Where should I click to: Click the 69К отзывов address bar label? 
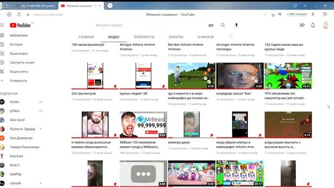tap(297, 14)
